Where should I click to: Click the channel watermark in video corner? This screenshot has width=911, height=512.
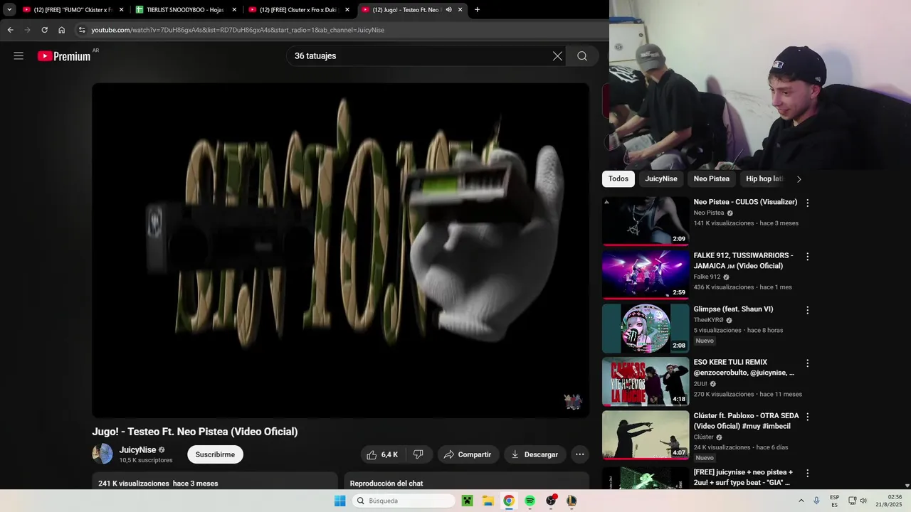tap(573, 402)
